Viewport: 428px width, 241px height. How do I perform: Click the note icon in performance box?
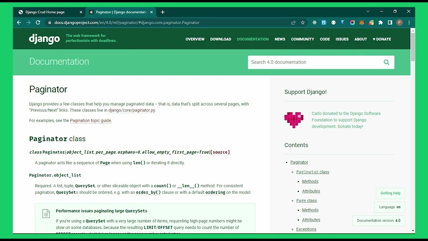coord(46,214)
